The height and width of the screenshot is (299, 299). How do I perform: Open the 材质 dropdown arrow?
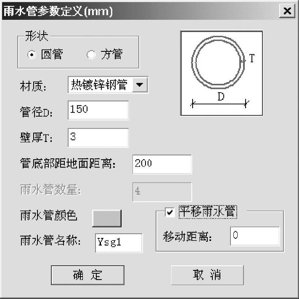pyautogui.click(x=140, y=85)
